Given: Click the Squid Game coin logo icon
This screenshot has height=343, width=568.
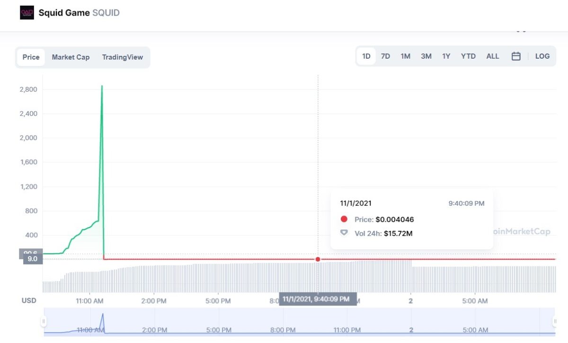Looking at the screenshot, I should coord(27,13).
